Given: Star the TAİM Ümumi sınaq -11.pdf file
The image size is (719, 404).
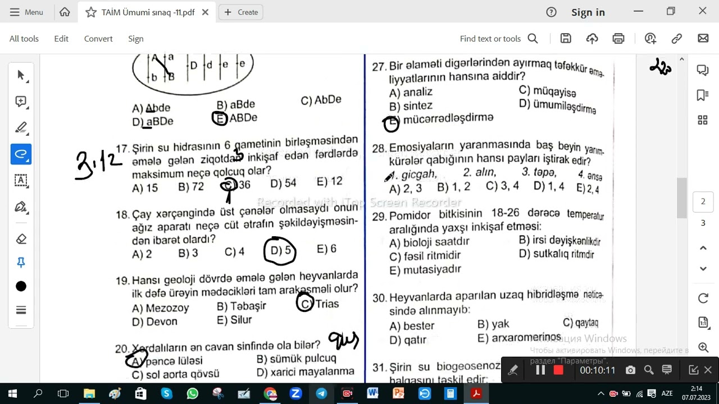Looking at the screenshot, I should [x=90, y=12].
